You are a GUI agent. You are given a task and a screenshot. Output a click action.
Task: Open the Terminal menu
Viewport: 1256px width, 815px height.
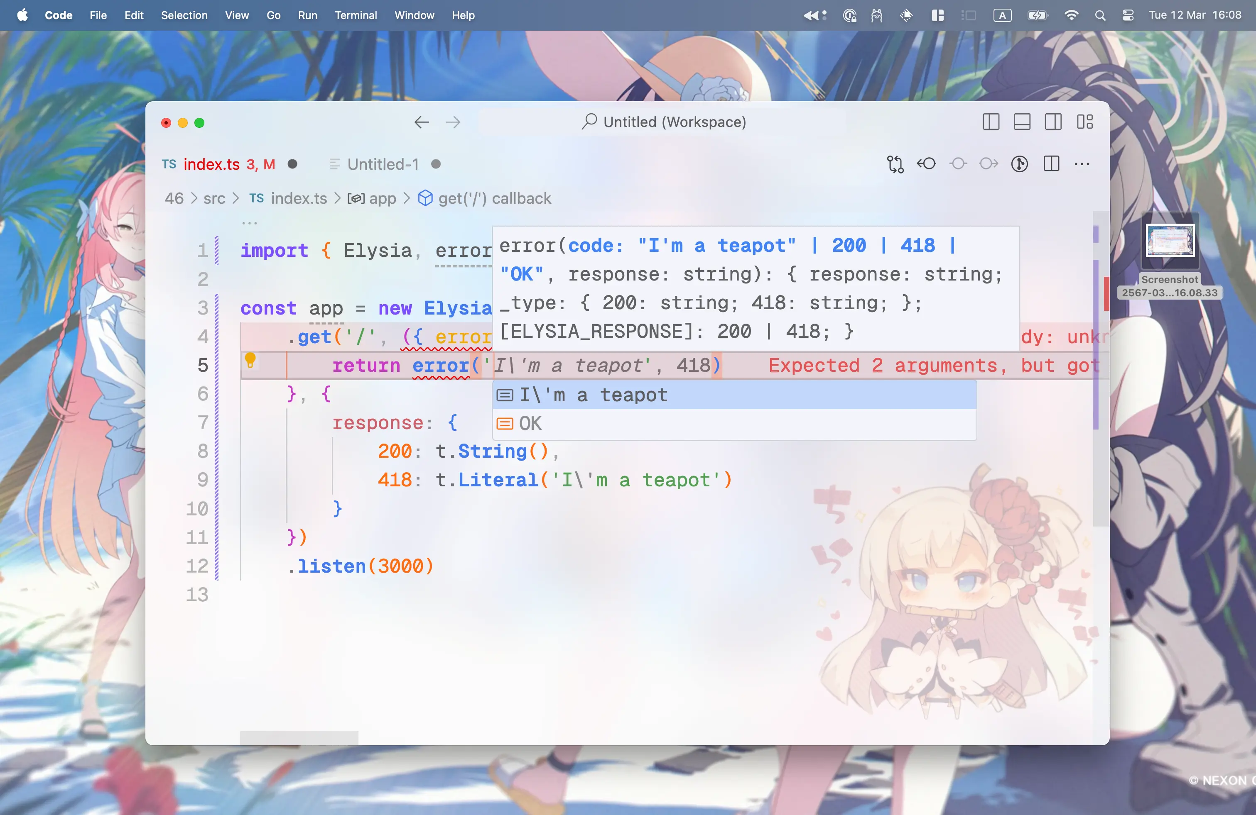pos(356,15)
